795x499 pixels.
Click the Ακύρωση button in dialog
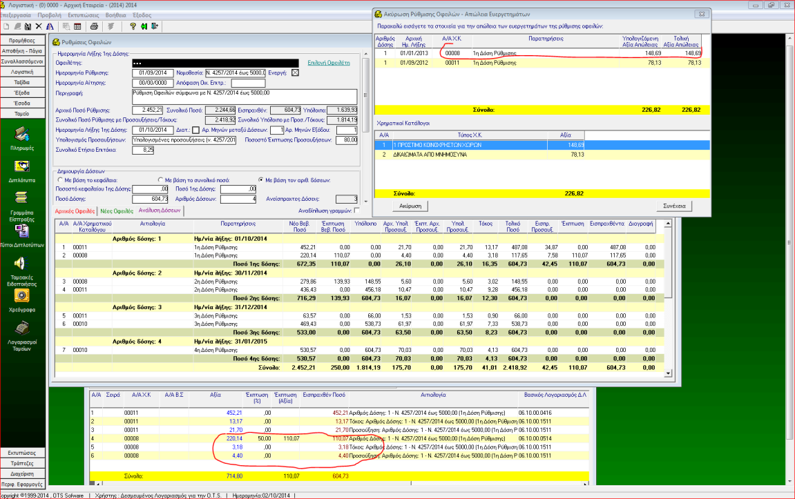pyautogui.click(x=410, y=206)
